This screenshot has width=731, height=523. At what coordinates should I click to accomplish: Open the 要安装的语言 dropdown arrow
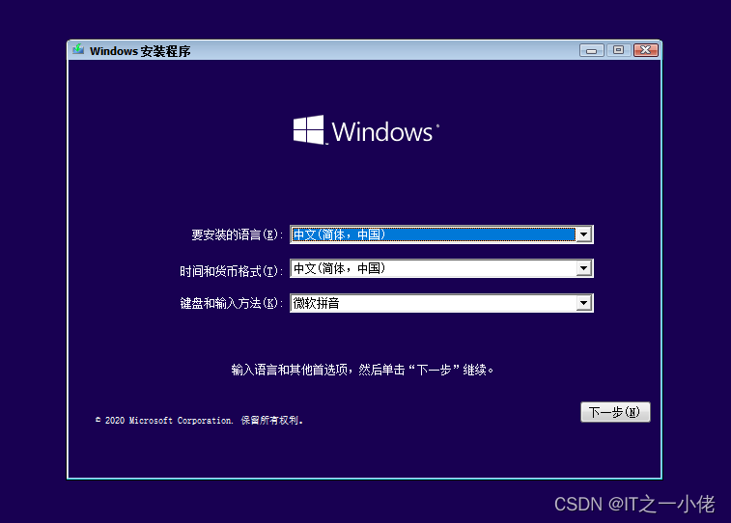coord(583,234)
